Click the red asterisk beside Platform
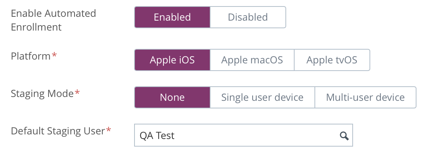The width and height of the screenshot is (431, 155). (55, 55)
